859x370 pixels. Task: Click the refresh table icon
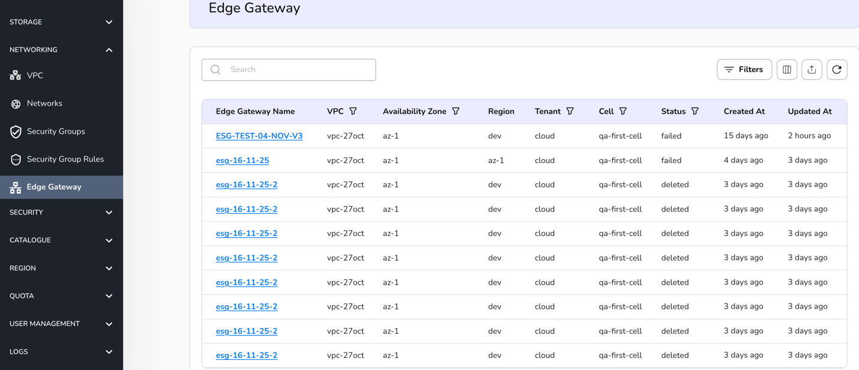[837, 70]
